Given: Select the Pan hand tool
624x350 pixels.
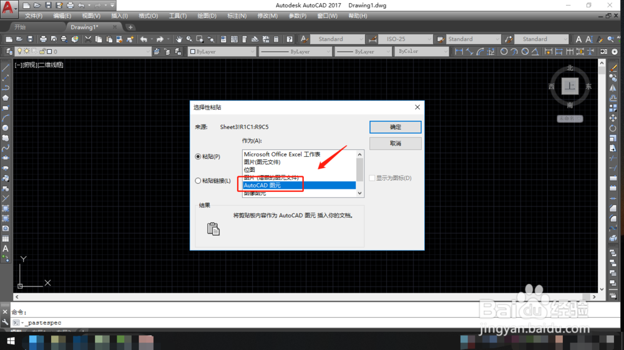Looking at the screenshot, I should tap(179, 39).
